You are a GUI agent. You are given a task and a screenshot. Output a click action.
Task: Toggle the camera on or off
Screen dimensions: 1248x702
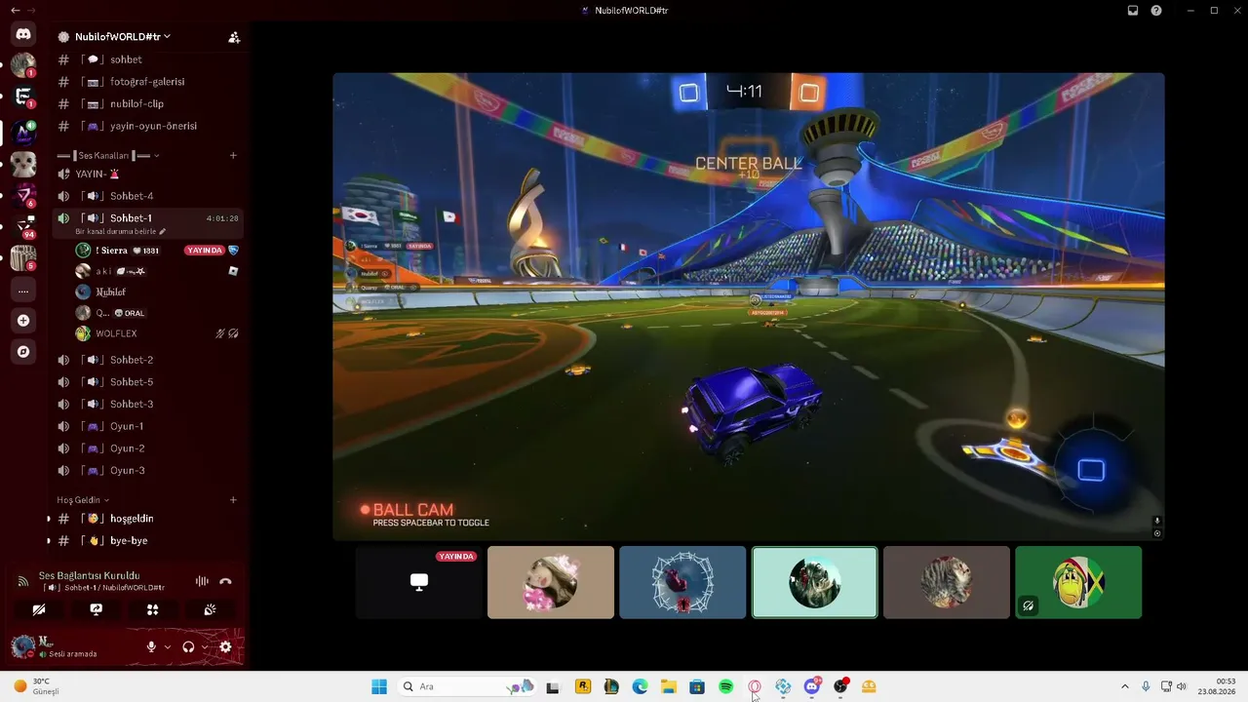pyautogui.click(x=38, y=609)
